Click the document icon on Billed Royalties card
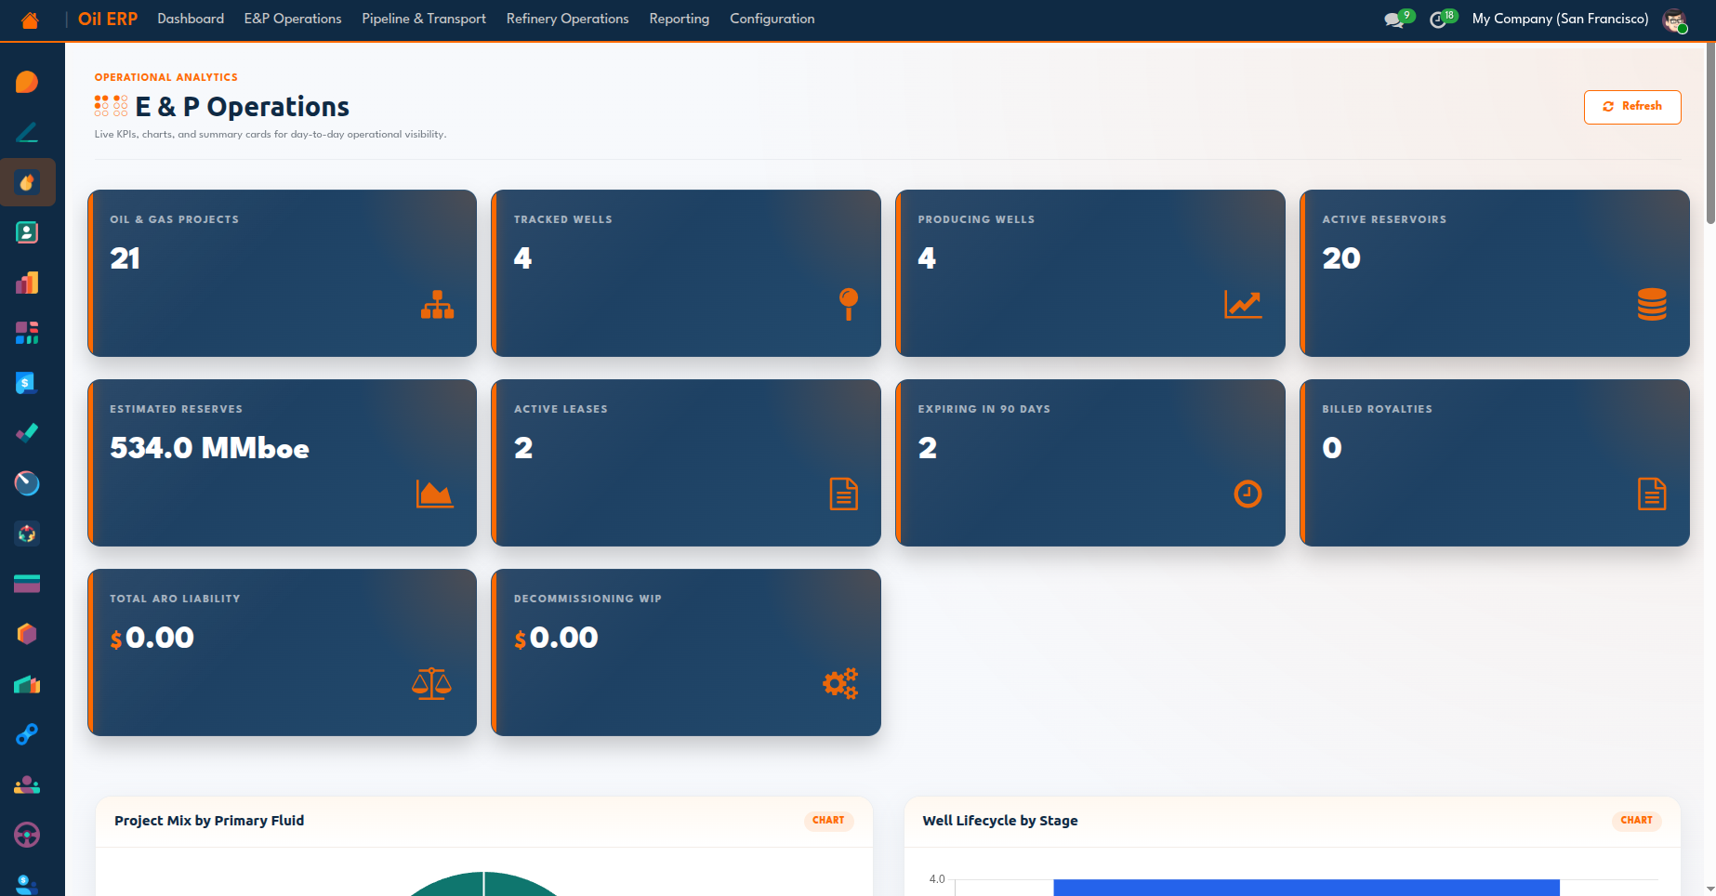This screenshot has width=1716, height=896. [1652, 494]
